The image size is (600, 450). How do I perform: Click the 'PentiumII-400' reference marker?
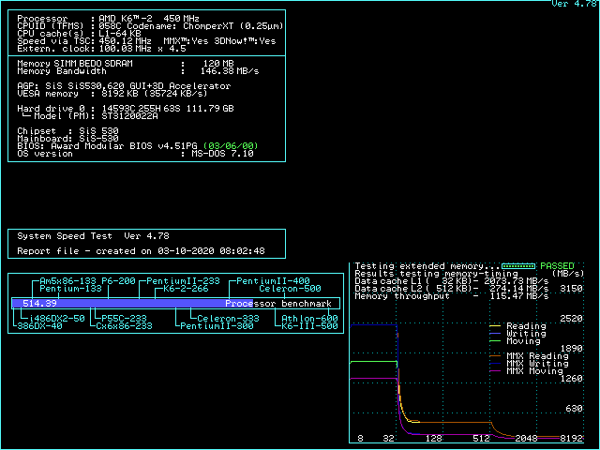(x=273, y=281)
